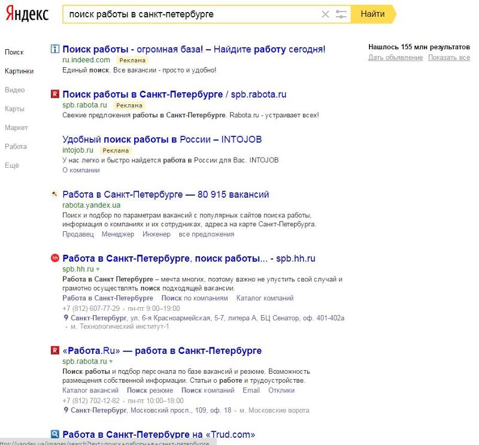This screenshot has width=479, height=445.
Task: Open the Поиск section in sidebar
Action: (14, 52)
